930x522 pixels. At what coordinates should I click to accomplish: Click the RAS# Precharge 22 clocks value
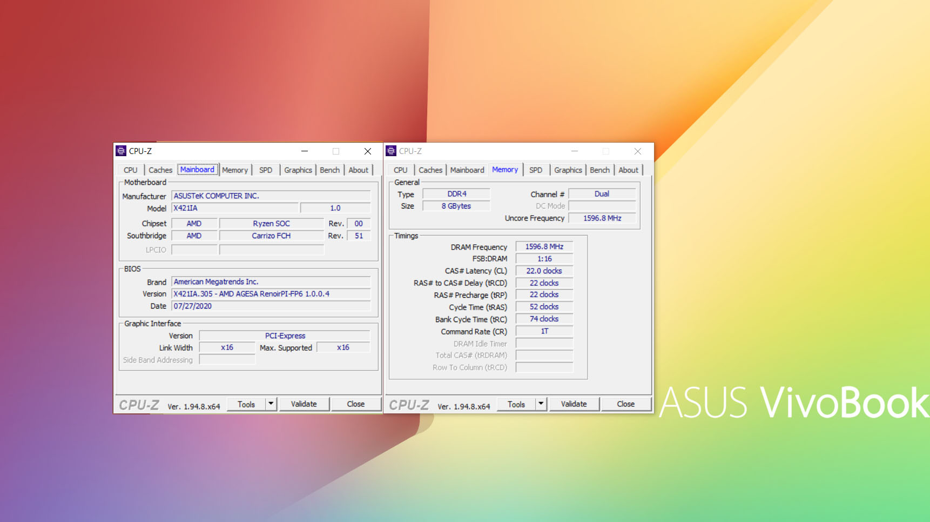544,295
